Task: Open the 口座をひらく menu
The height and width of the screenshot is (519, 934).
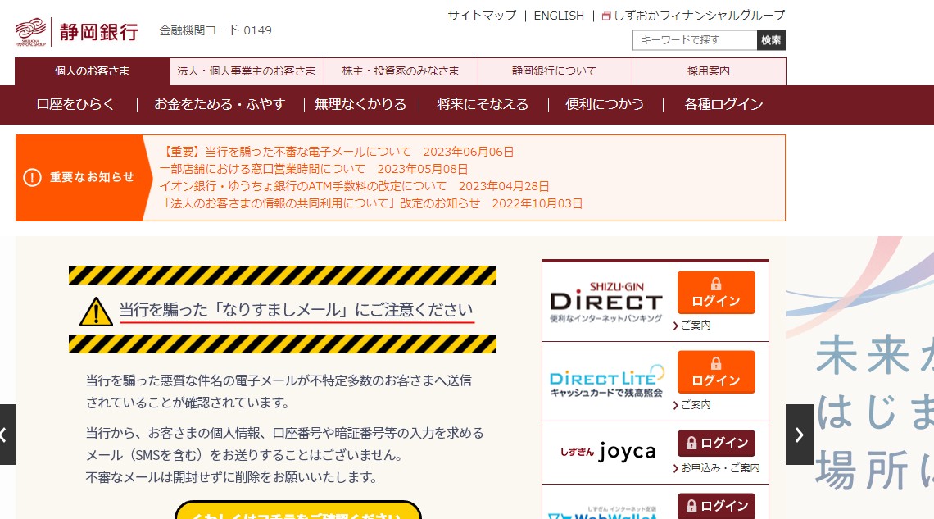Action: (x=75, y=104)
